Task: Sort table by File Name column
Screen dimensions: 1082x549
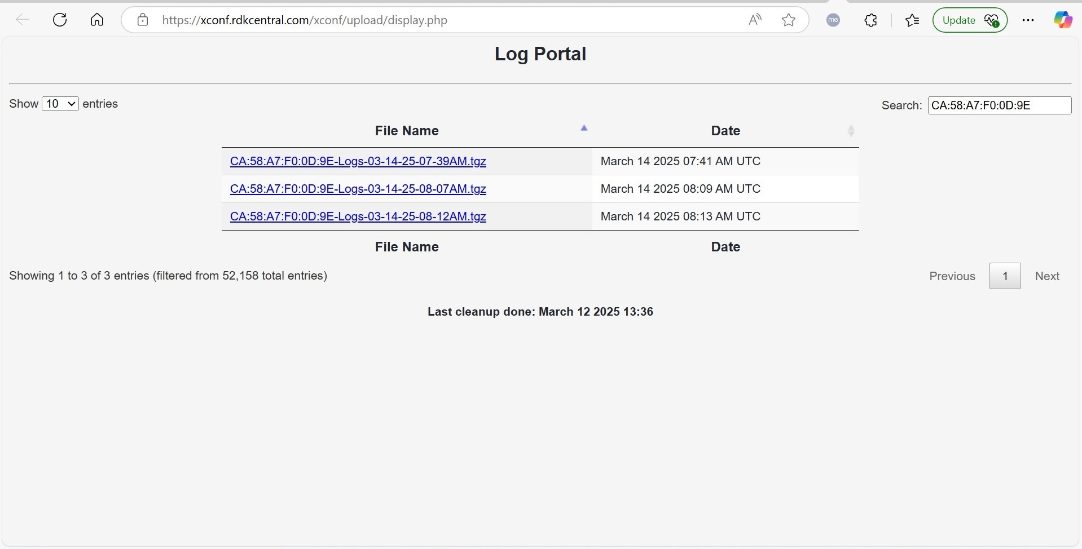Action: point(407,131)
